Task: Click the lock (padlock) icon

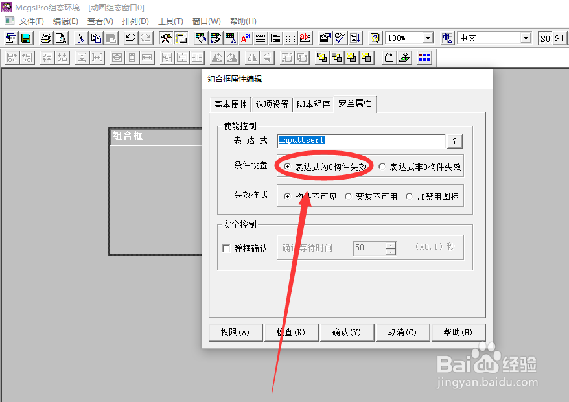Action: coord(389,57)
